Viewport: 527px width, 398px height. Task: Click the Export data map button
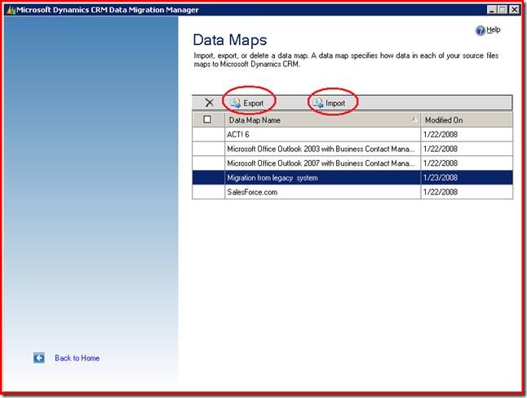[247, 103]
